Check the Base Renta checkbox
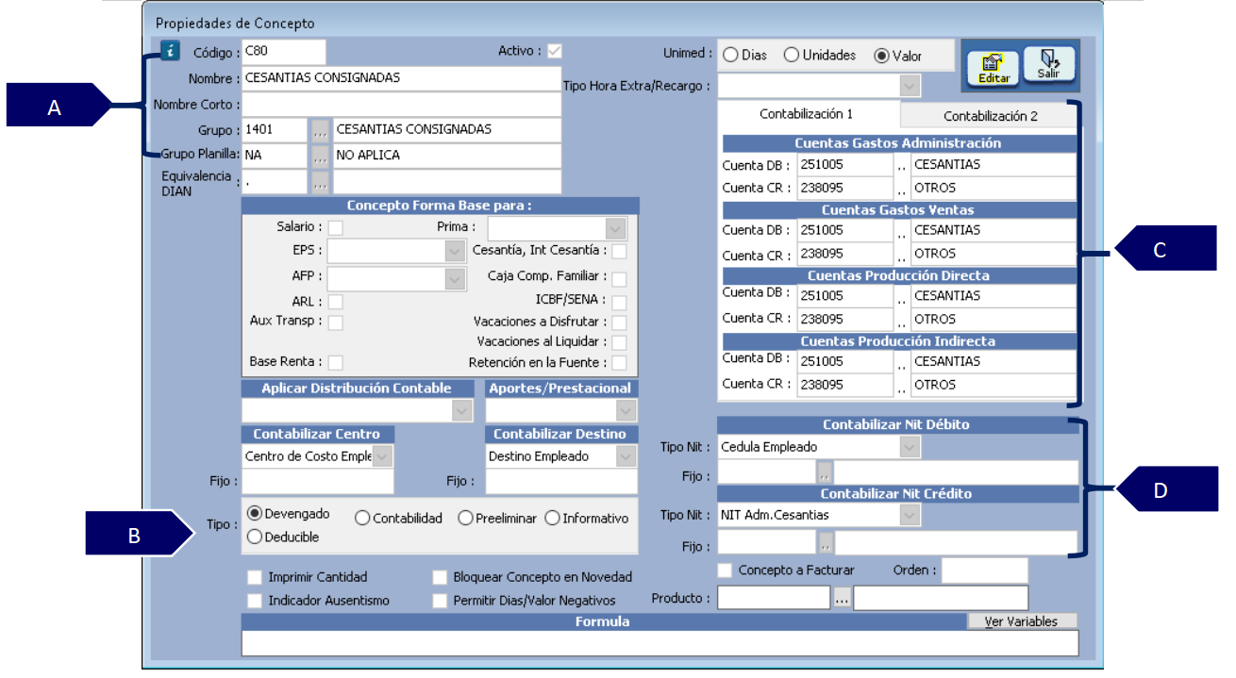This screenshot has height=678, width=1236. (335, 362)
